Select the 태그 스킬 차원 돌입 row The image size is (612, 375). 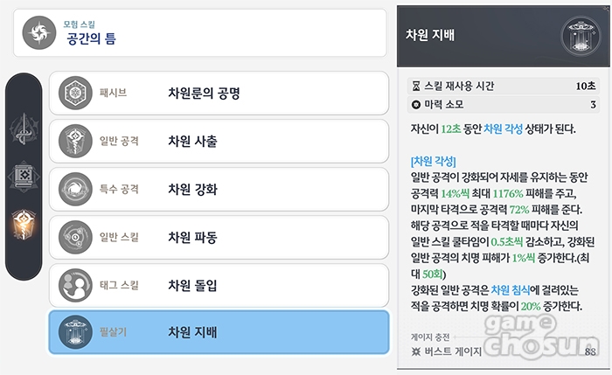(x=219, y=285)
